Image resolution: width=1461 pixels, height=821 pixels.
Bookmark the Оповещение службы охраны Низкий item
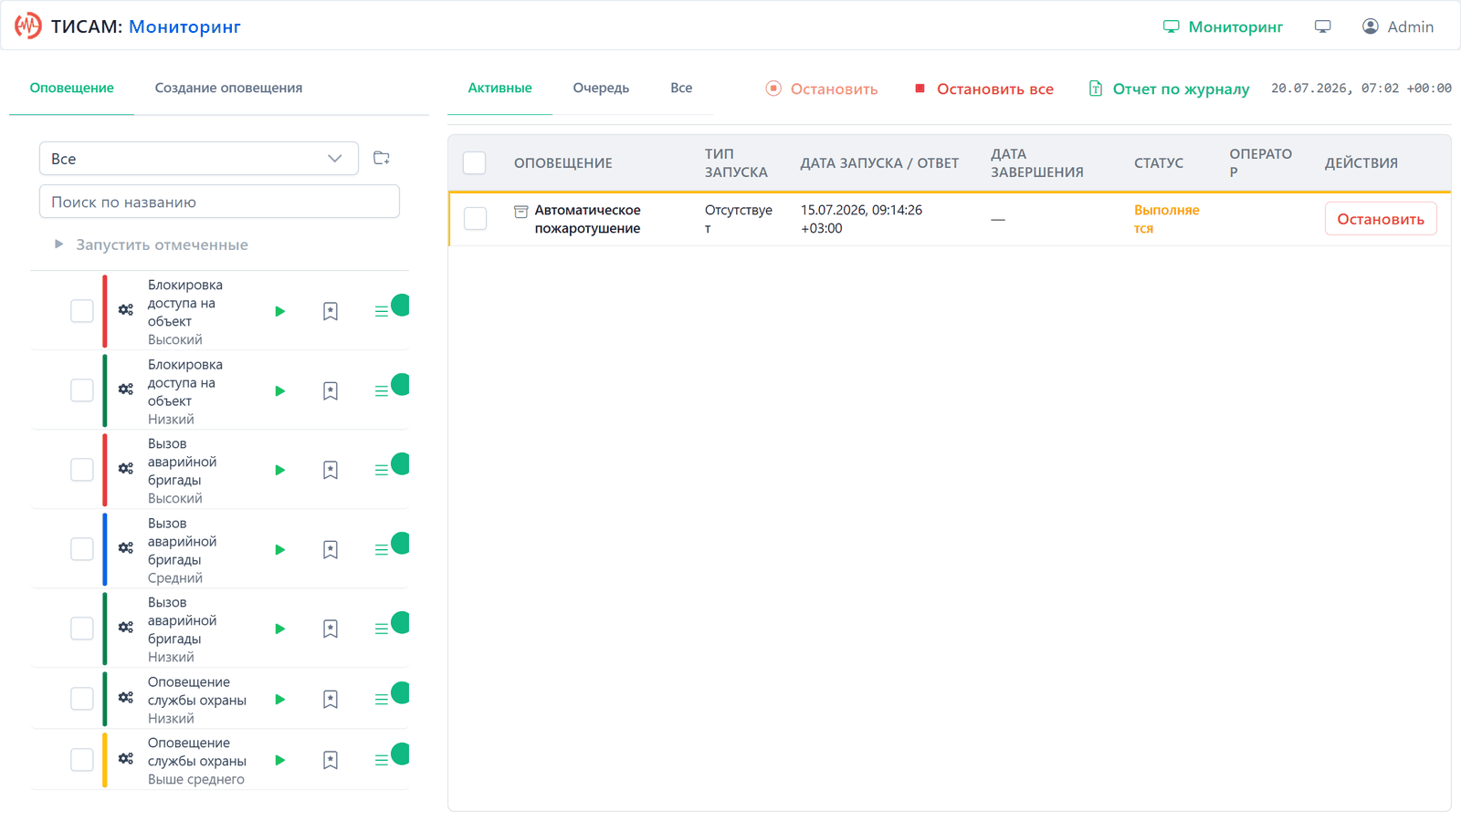click(x=331, y=699)
